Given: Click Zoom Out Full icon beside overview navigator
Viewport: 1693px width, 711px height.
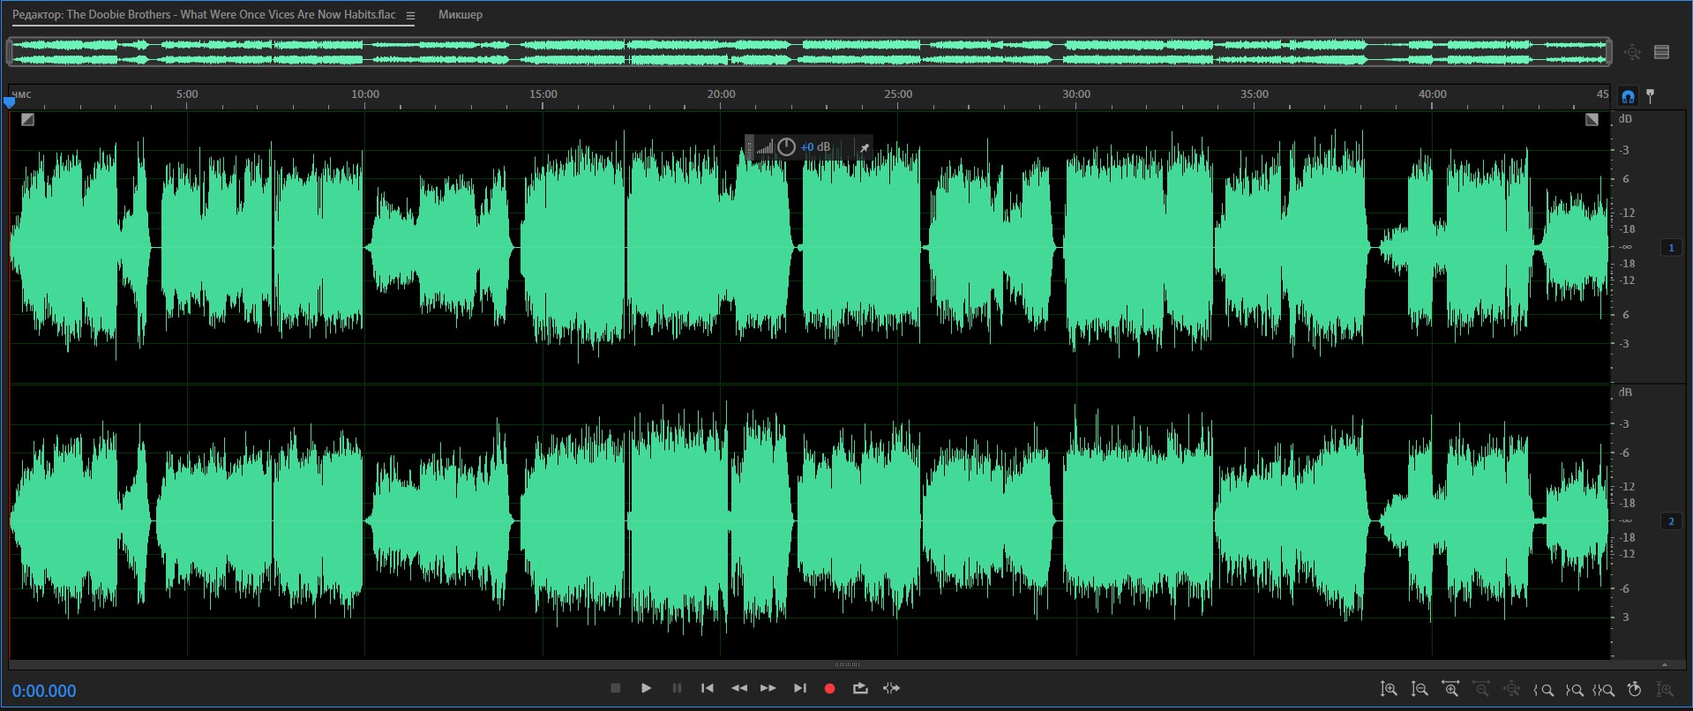Looking at the screenshot, I should click(1632, 52).
